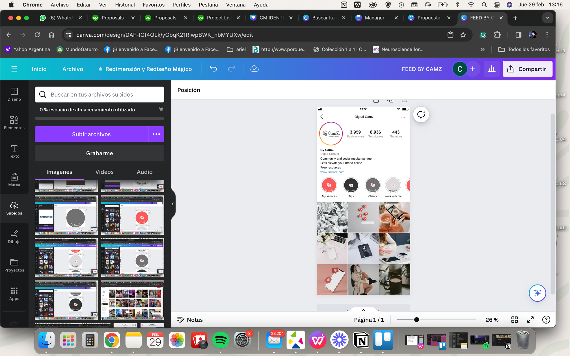Collapse the side panel with arrow
Viewport: 570px width, 356px height.
coord(173,204)
